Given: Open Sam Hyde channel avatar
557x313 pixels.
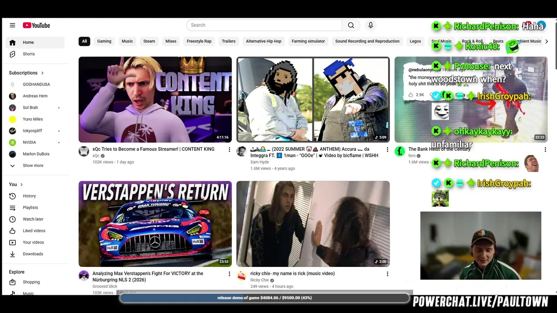Looking at the screenshot, I should [242, 151].
